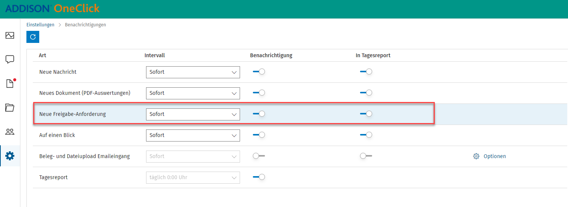The height and width of the screenshot is (207, 568).
Task: Open Intervall dropdown for Neues Dokument
Action: coord(193,93)
